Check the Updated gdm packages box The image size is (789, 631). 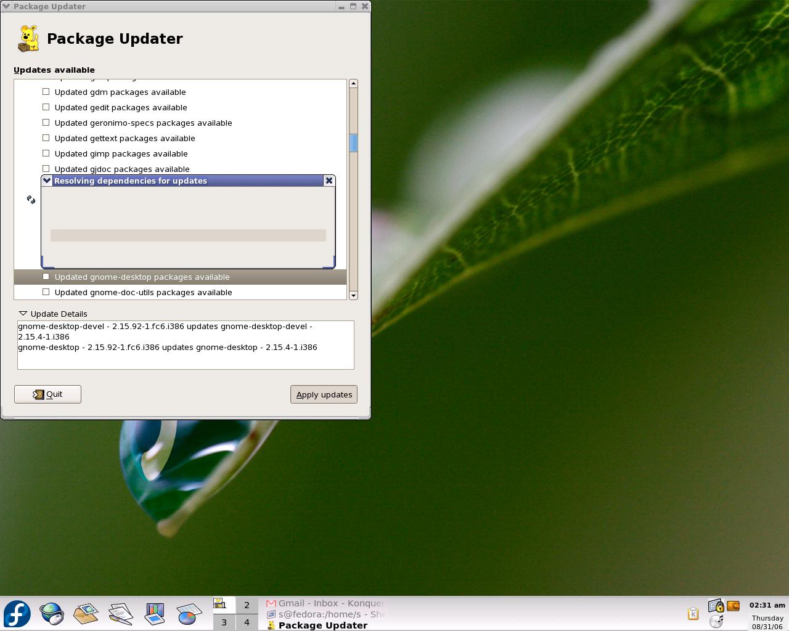46,92
